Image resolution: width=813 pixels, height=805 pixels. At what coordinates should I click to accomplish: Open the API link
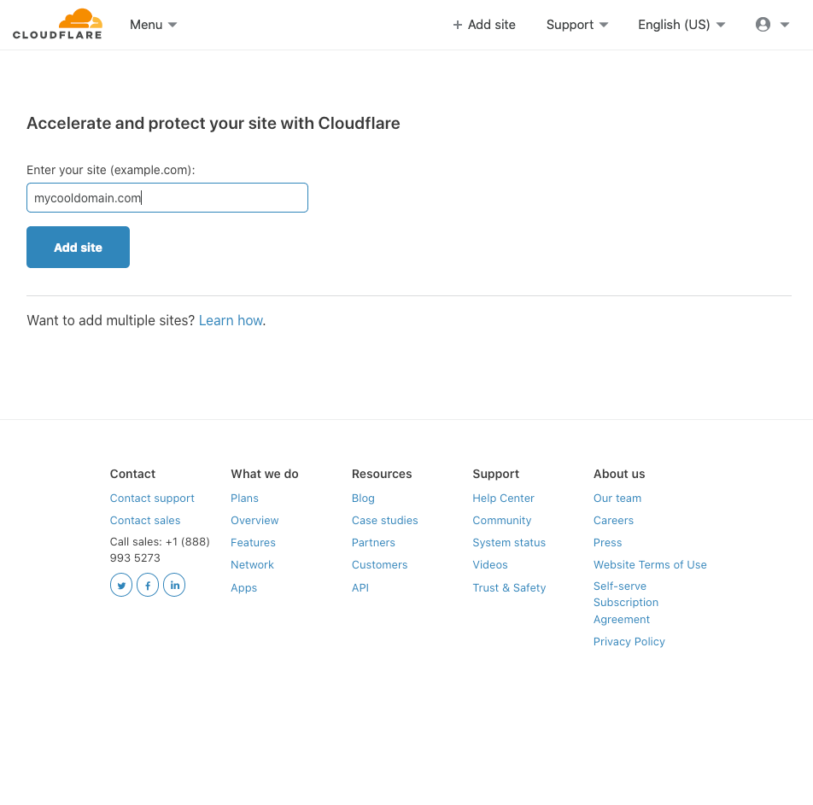pyautogui.click(x=360, y=588)
